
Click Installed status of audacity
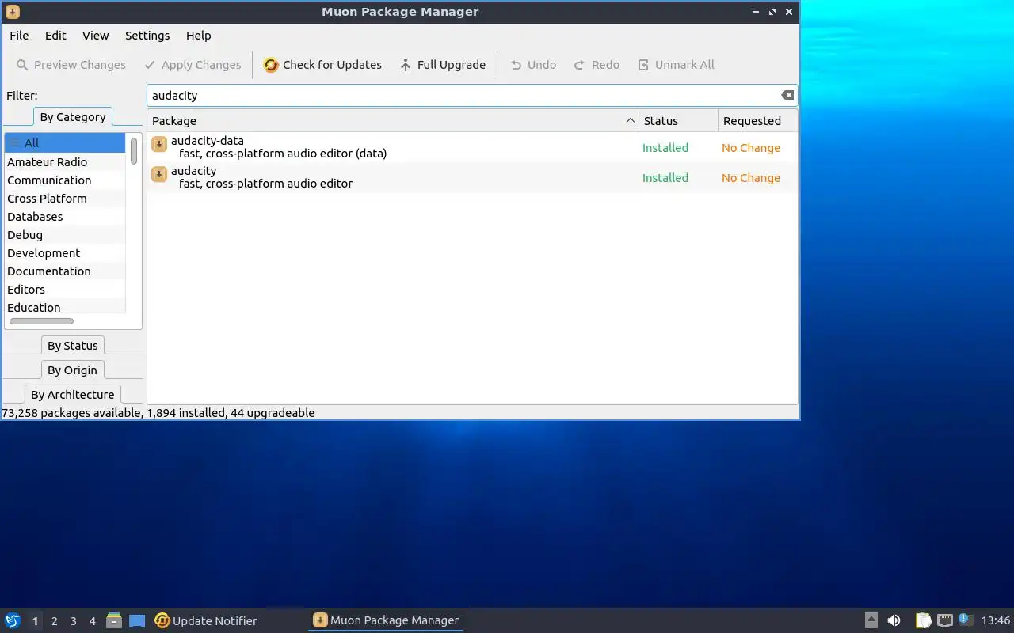665,178
